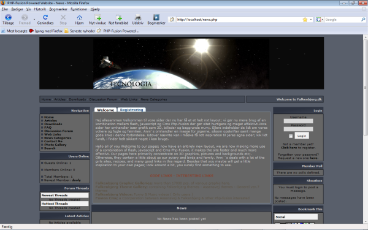Open Mest besøgte bookmarks folder
368x230 pixels.
click(14, 31)
